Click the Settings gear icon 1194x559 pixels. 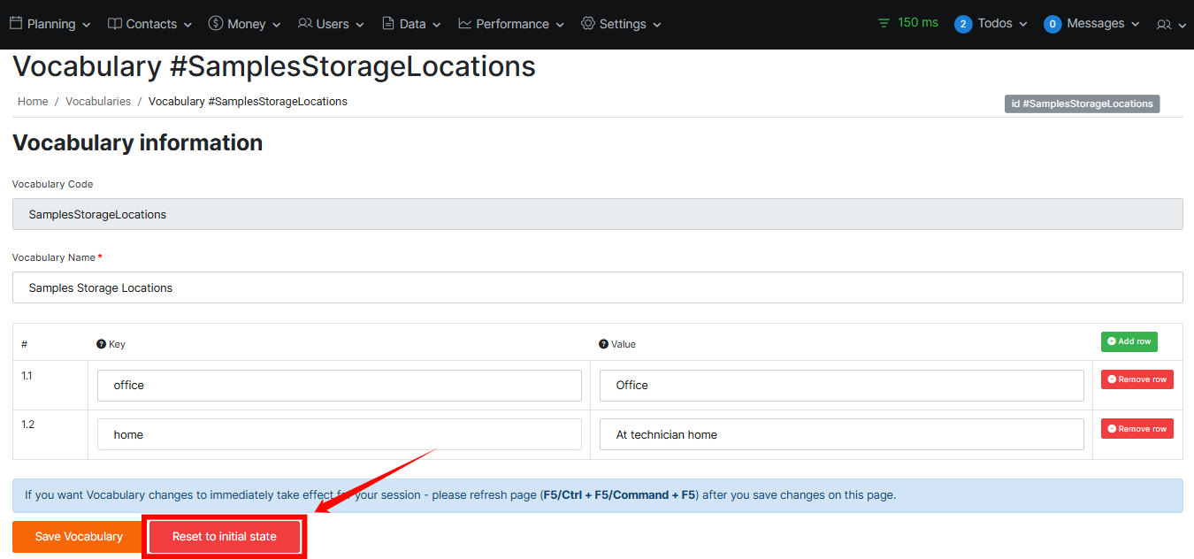pyautogui.click(x=588, y=24)
